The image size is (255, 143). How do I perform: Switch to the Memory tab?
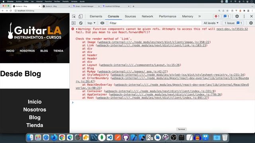pyautogui.click(x=188, y=16)
